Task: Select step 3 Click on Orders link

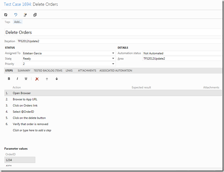Action: click(113, 105)
